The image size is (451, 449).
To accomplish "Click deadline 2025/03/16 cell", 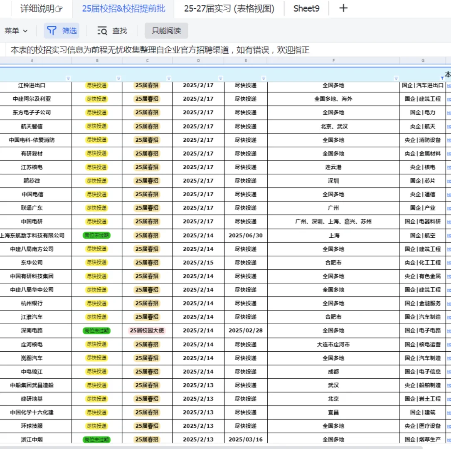I will pyautogui.click(x=246, y=439).
